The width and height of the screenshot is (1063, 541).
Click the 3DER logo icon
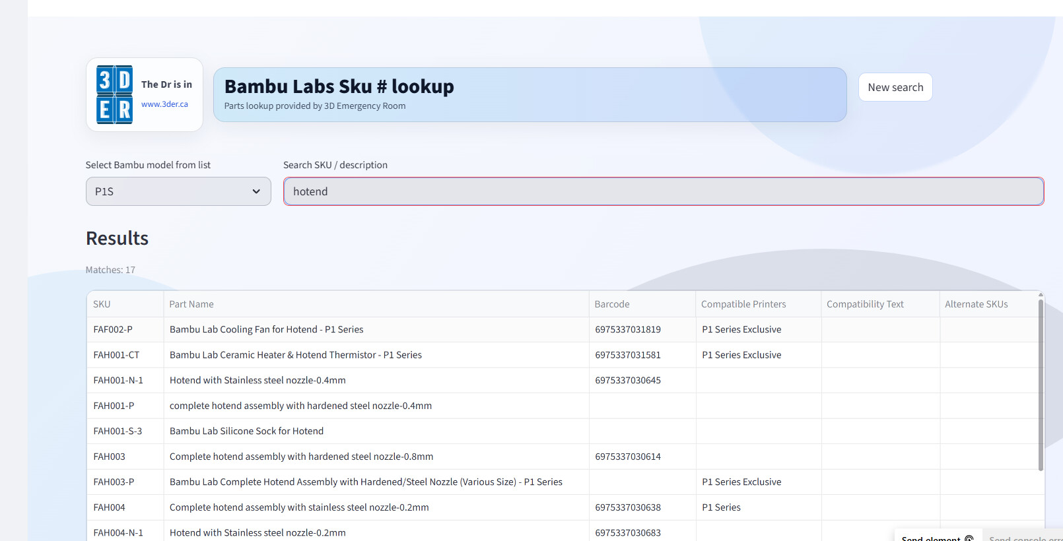click(x=114, y=94)
